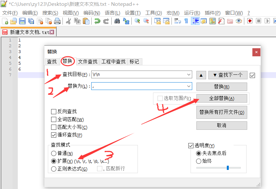Click the find previous up-arrow button
The width and height of the screenshot is (276, 189).
click(x=201, y=75)
